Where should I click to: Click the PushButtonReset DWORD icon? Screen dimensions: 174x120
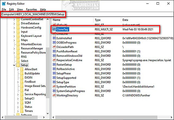[54, 51]
